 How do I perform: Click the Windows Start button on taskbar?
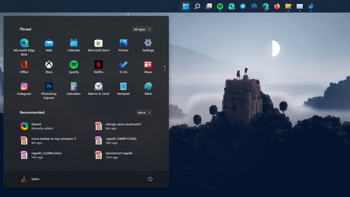tap(186, 6)
